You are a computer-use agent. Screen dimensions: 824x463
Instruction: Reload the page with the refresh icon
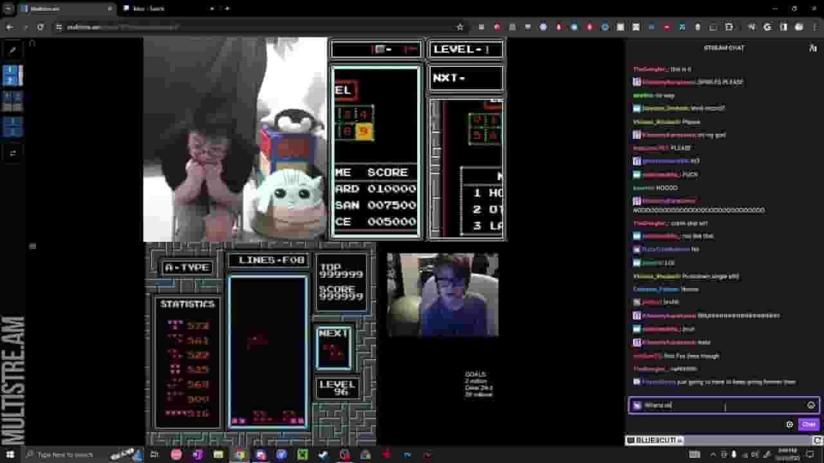[41, 27]
